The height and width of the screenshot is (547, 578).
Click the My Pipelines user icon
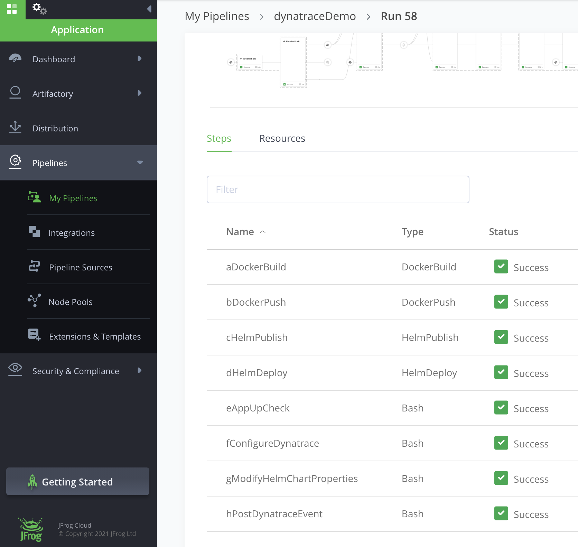[35, 197]
